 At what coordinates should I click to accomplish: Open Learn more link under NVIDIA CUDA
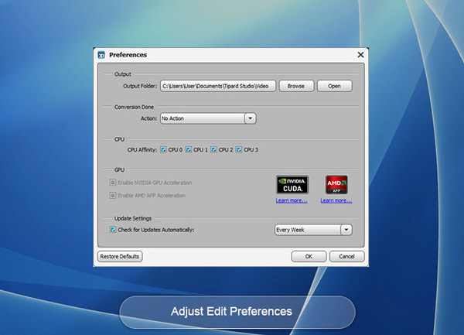point(292,200)
